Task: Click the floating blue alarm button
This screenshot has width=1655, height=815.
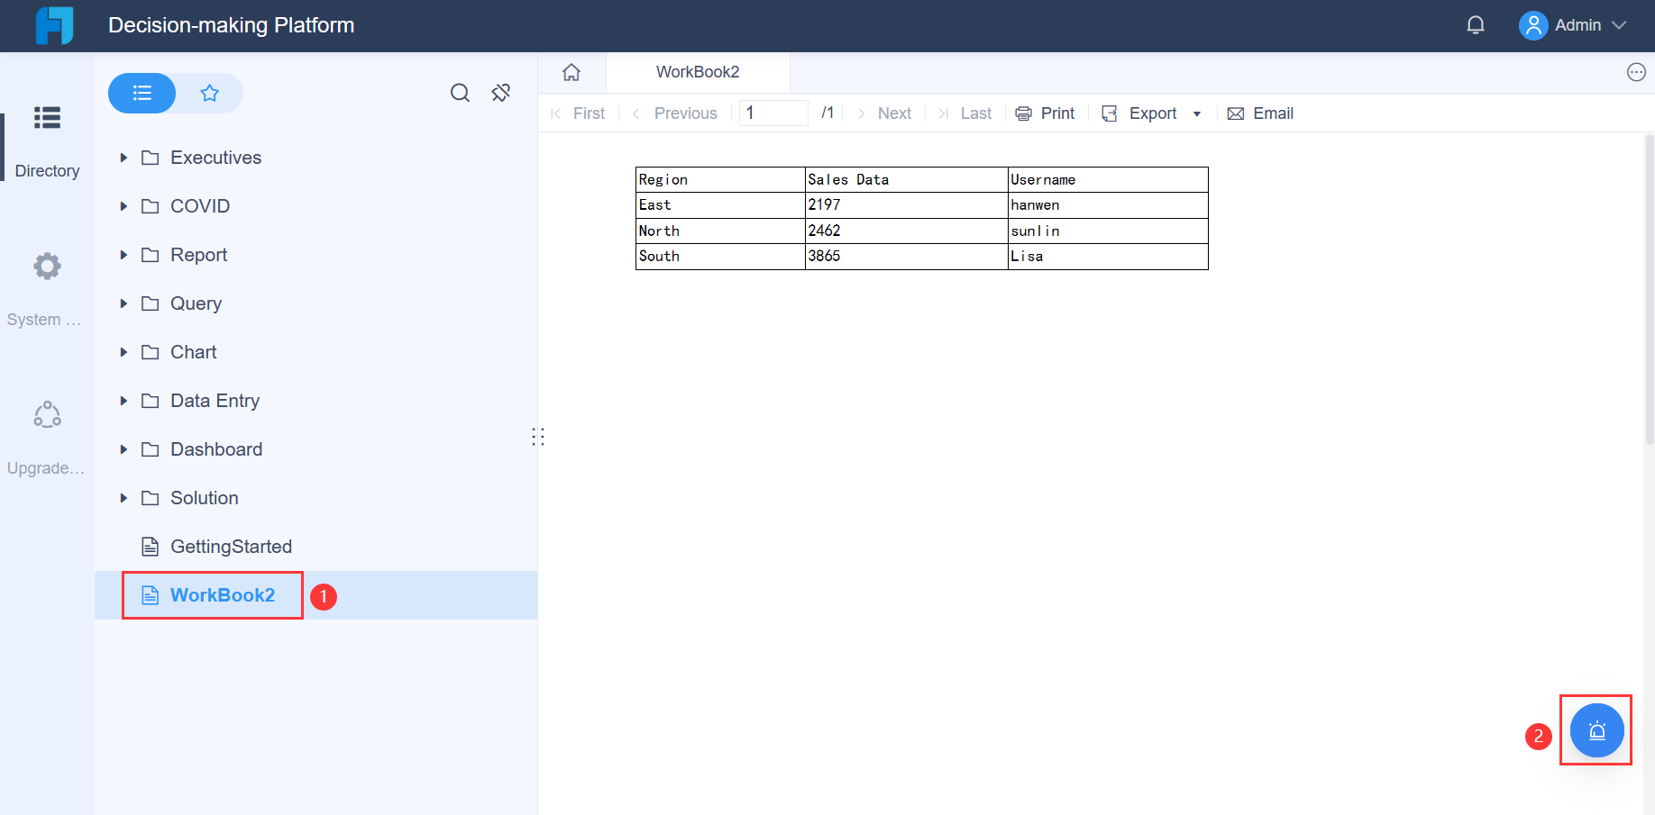Action: click(x=1596, y=730)
